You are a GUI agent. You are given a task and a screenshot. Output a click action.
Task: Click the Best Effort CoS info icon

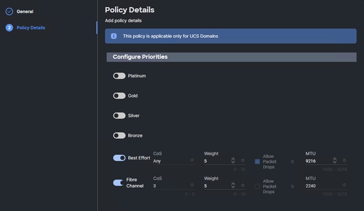(192, 160)
